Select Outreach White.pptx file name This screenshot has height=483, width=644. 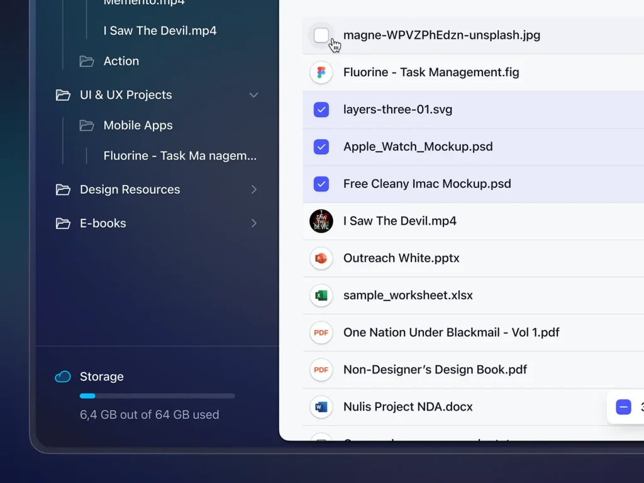coord(401,258)
